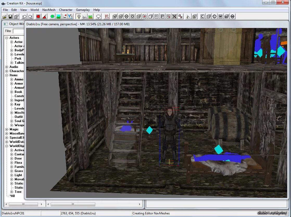Click status text 'Creating Editor NavMeshes'
This screenshot has width=291, height=217.
[151, 213]
